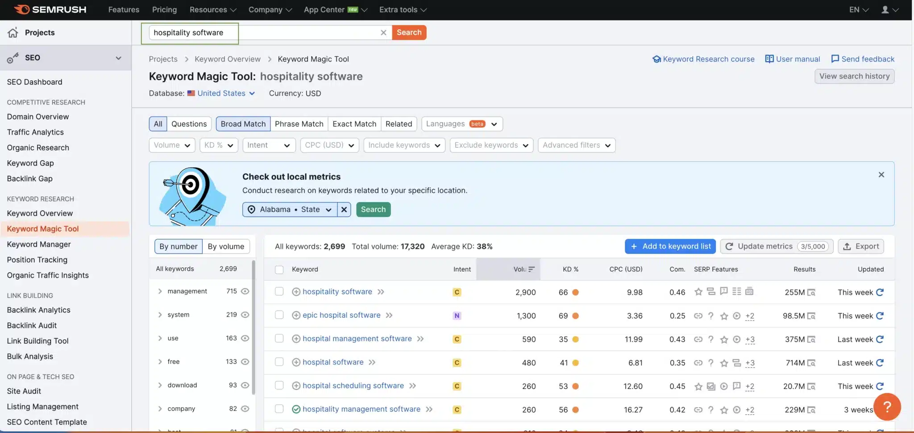Image resolution: width=914 pixels, height=433 pixels.
Task: Open the KD % filter dropdown
Action: [x=219, y=145]
